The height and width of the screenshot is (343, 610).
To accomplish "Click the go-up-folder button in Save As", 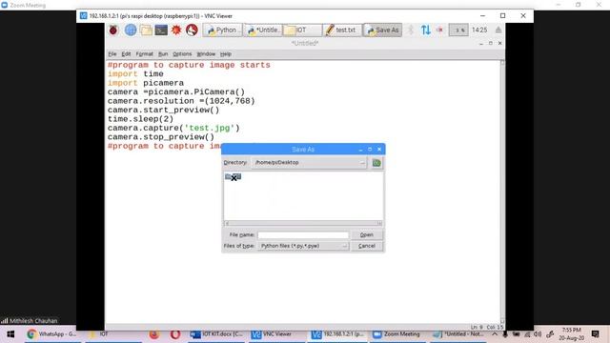I will [x=376, y=163].
